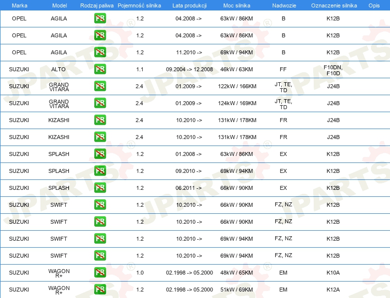390x298 pixels.
Task: Select production date 11.2010 ->
Action: tap(189, 52)
